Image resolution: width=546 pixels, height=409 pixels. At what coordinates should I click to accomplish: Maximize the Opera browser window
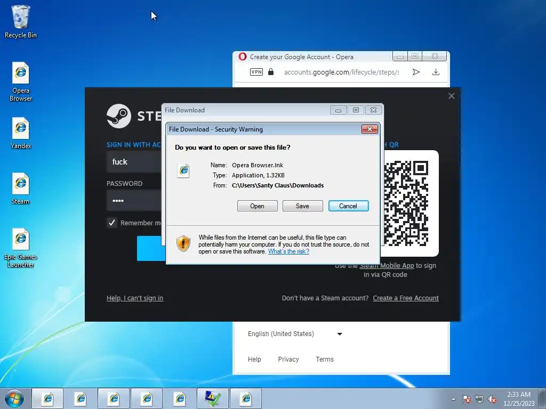click(x=415, y=56)
